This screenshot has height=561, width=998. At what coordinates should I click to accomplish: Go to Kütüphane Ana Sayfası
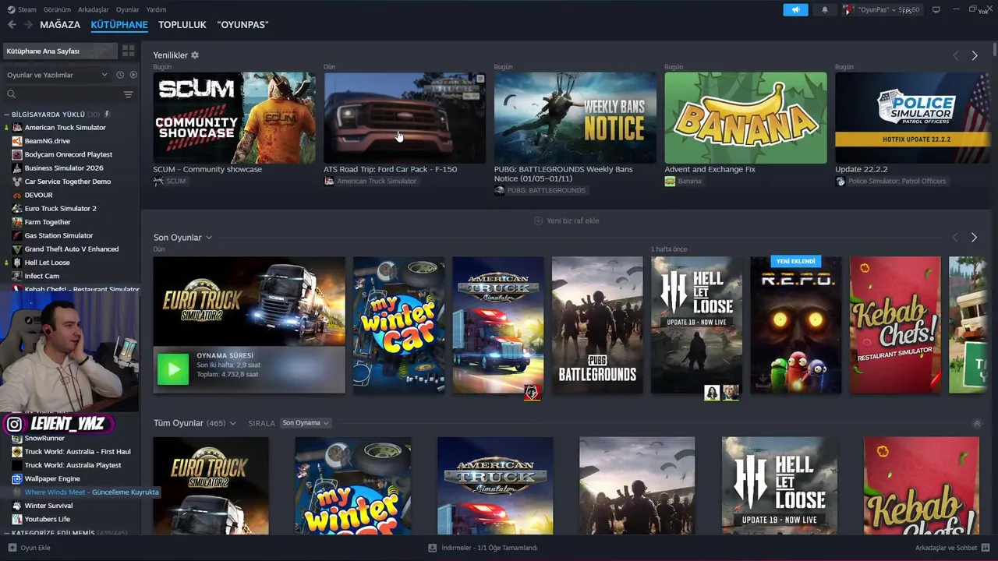59,51
